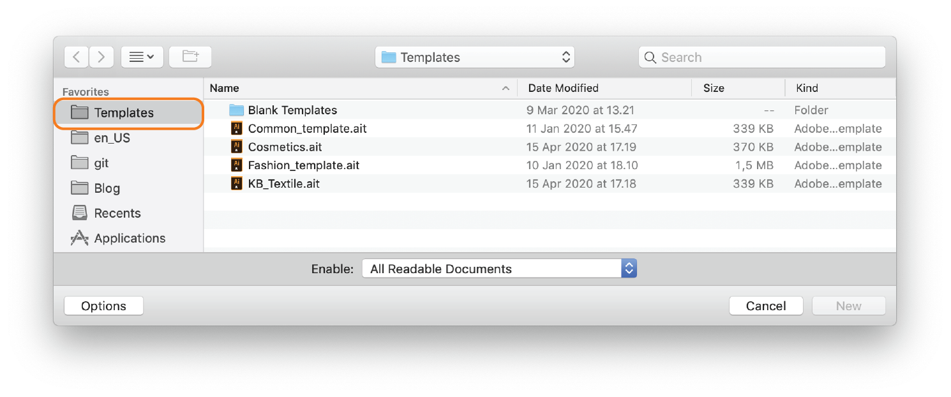Select the Common_template.ait file
Image resolution: width=951 pixels, height=397 pixels.
pos(550,128)
